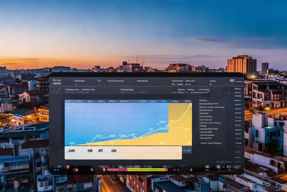Click the first entry in the right-side legend list
Image resolution: width=287 pixels, height=192 pixels.
click(x=203, y=100)
